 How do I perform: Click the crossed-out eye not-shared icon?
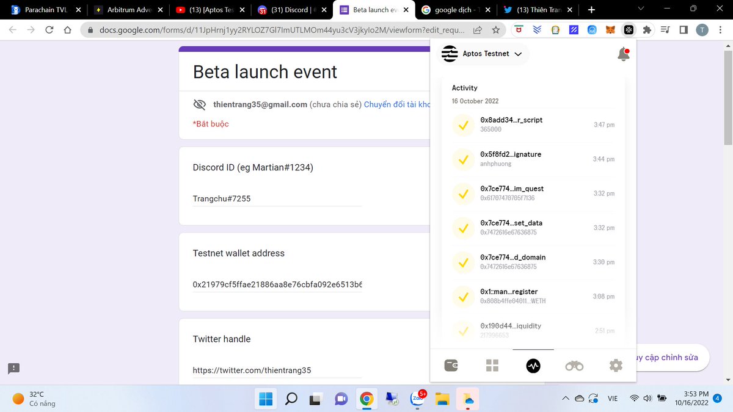point(200,104)
